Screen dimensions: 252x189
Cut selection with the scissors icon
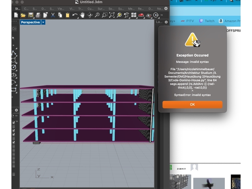pos(53,15)
